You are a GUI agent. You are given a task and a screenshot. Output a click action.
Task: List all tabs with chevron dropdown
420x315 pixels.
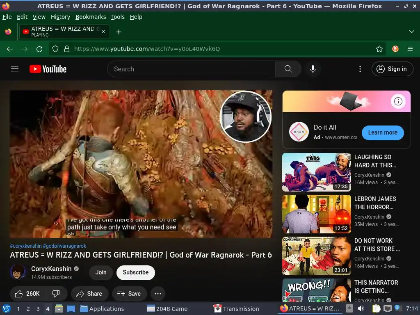click(x=412, y=32)
